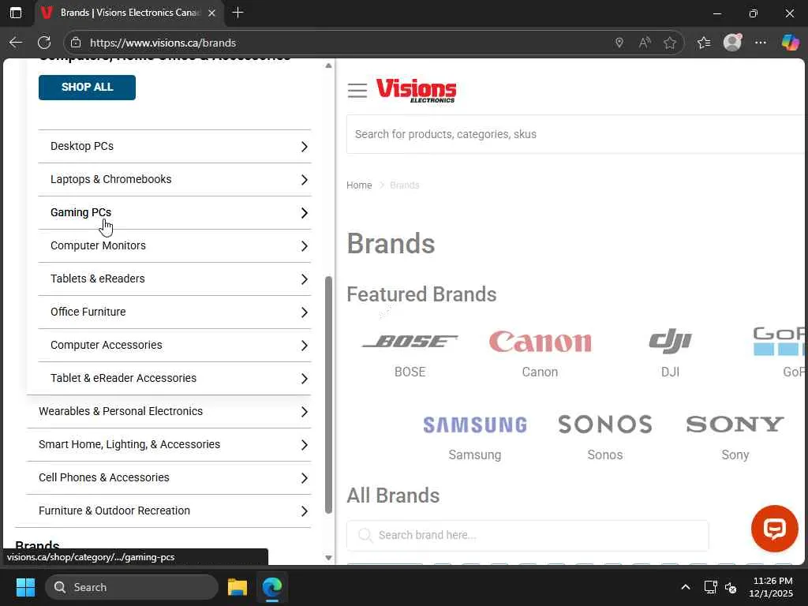Open the live chat bubble icon
This screenshot has width=808, height=606.
click(x=774, y=529)
